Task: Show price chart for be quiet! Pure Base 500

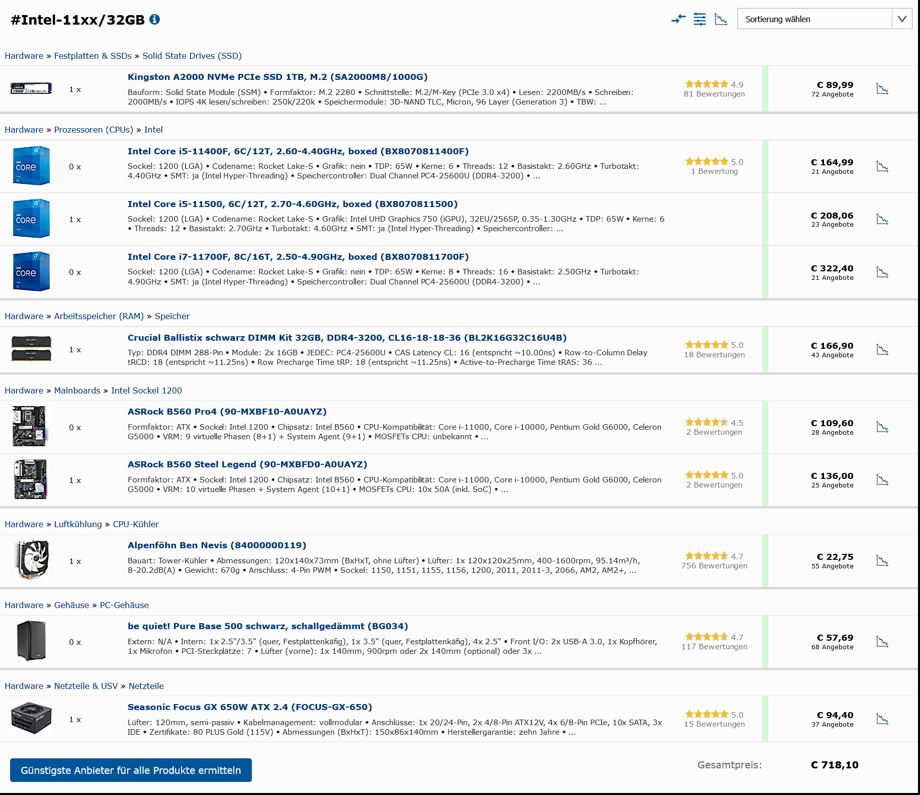Action: tap(882, 641)
